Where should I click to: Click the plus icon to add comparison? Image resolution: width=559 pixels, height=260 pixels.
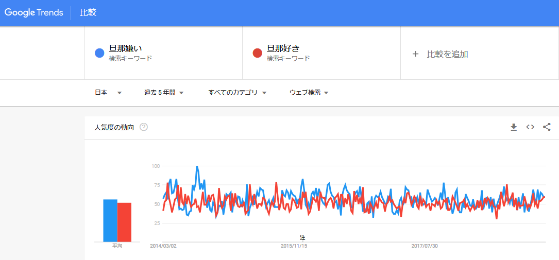tap(416, 54)
